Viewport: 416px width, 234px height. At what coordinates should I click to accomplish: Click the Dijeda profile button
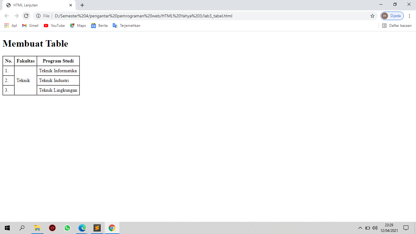392,16
